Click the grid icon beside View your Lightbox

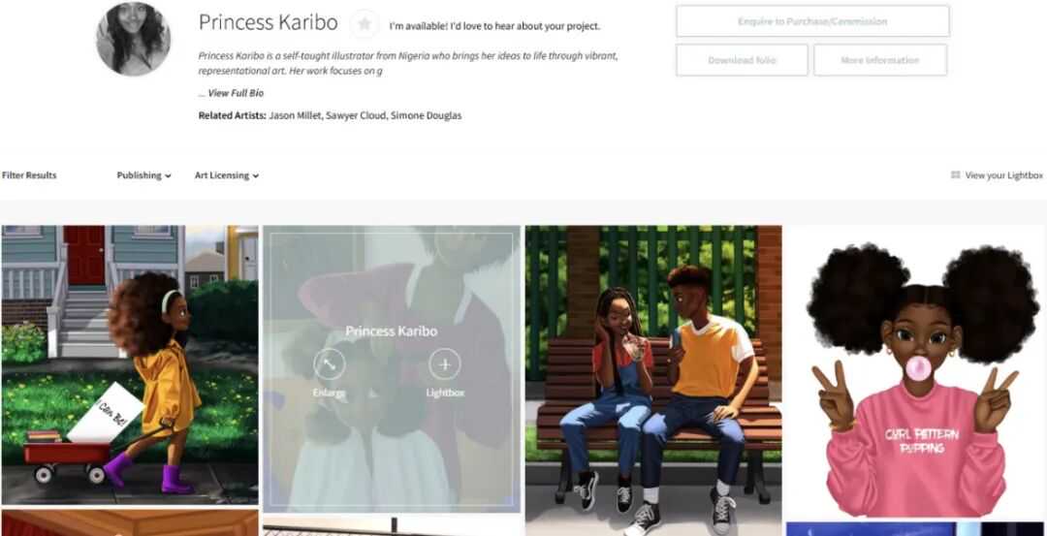(956, 174)
